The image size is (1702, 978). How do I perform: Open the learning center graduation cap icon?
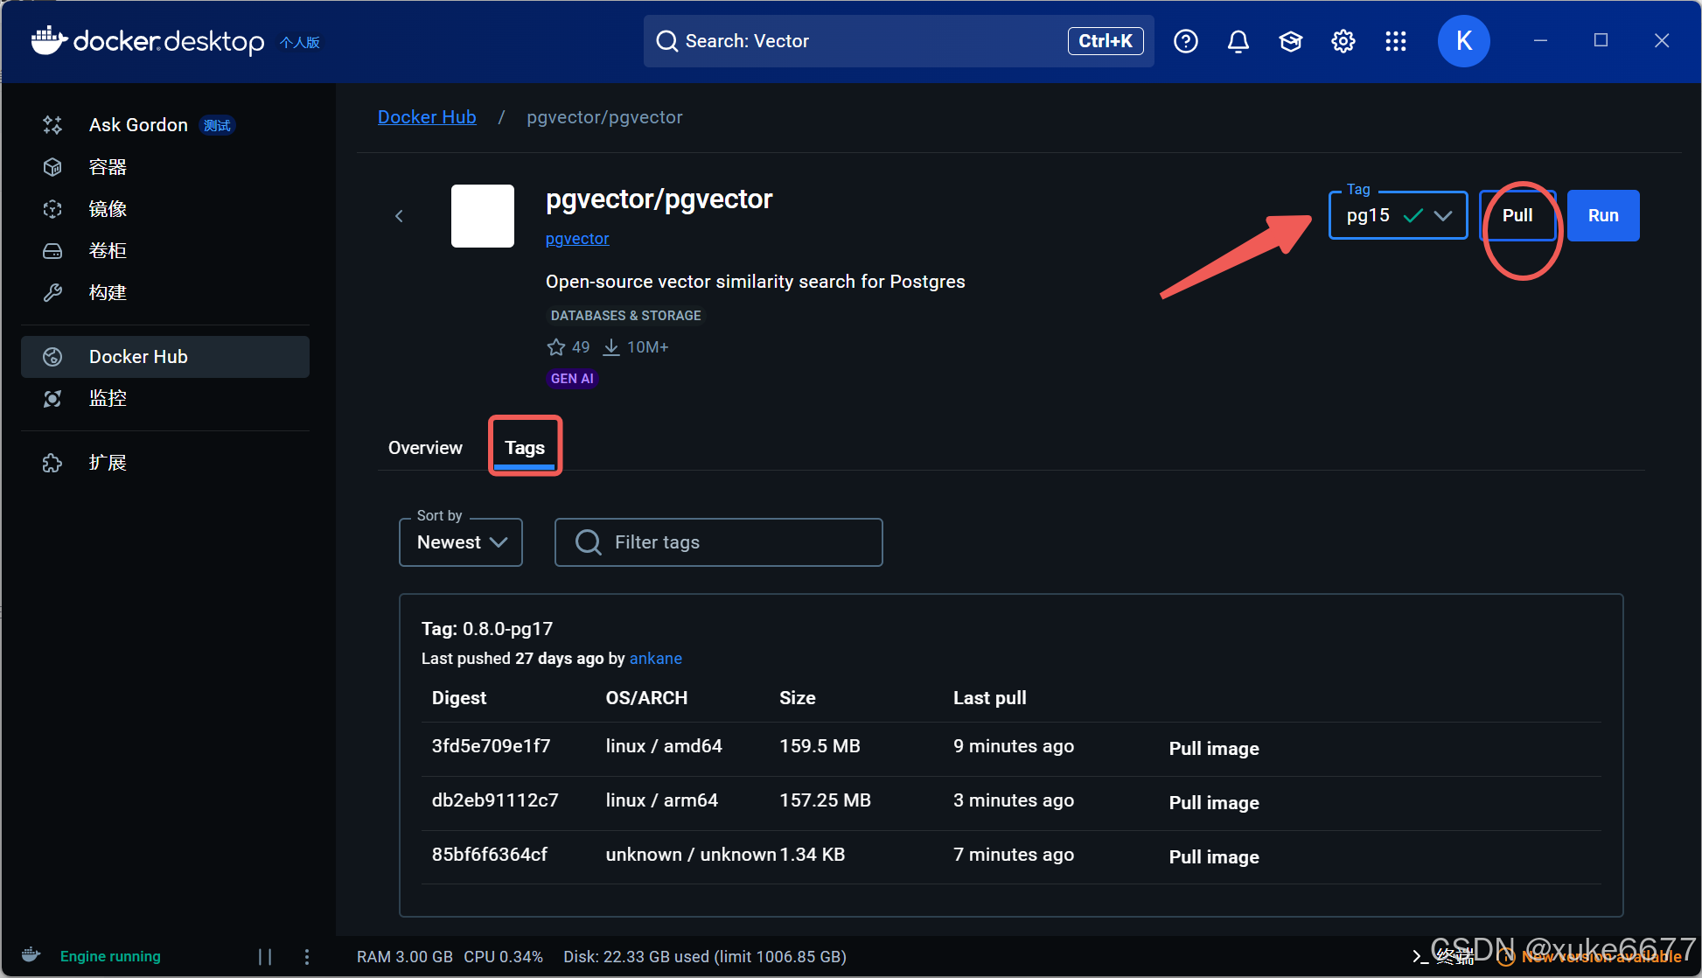pyautogui.click(x=1291, y=41)
